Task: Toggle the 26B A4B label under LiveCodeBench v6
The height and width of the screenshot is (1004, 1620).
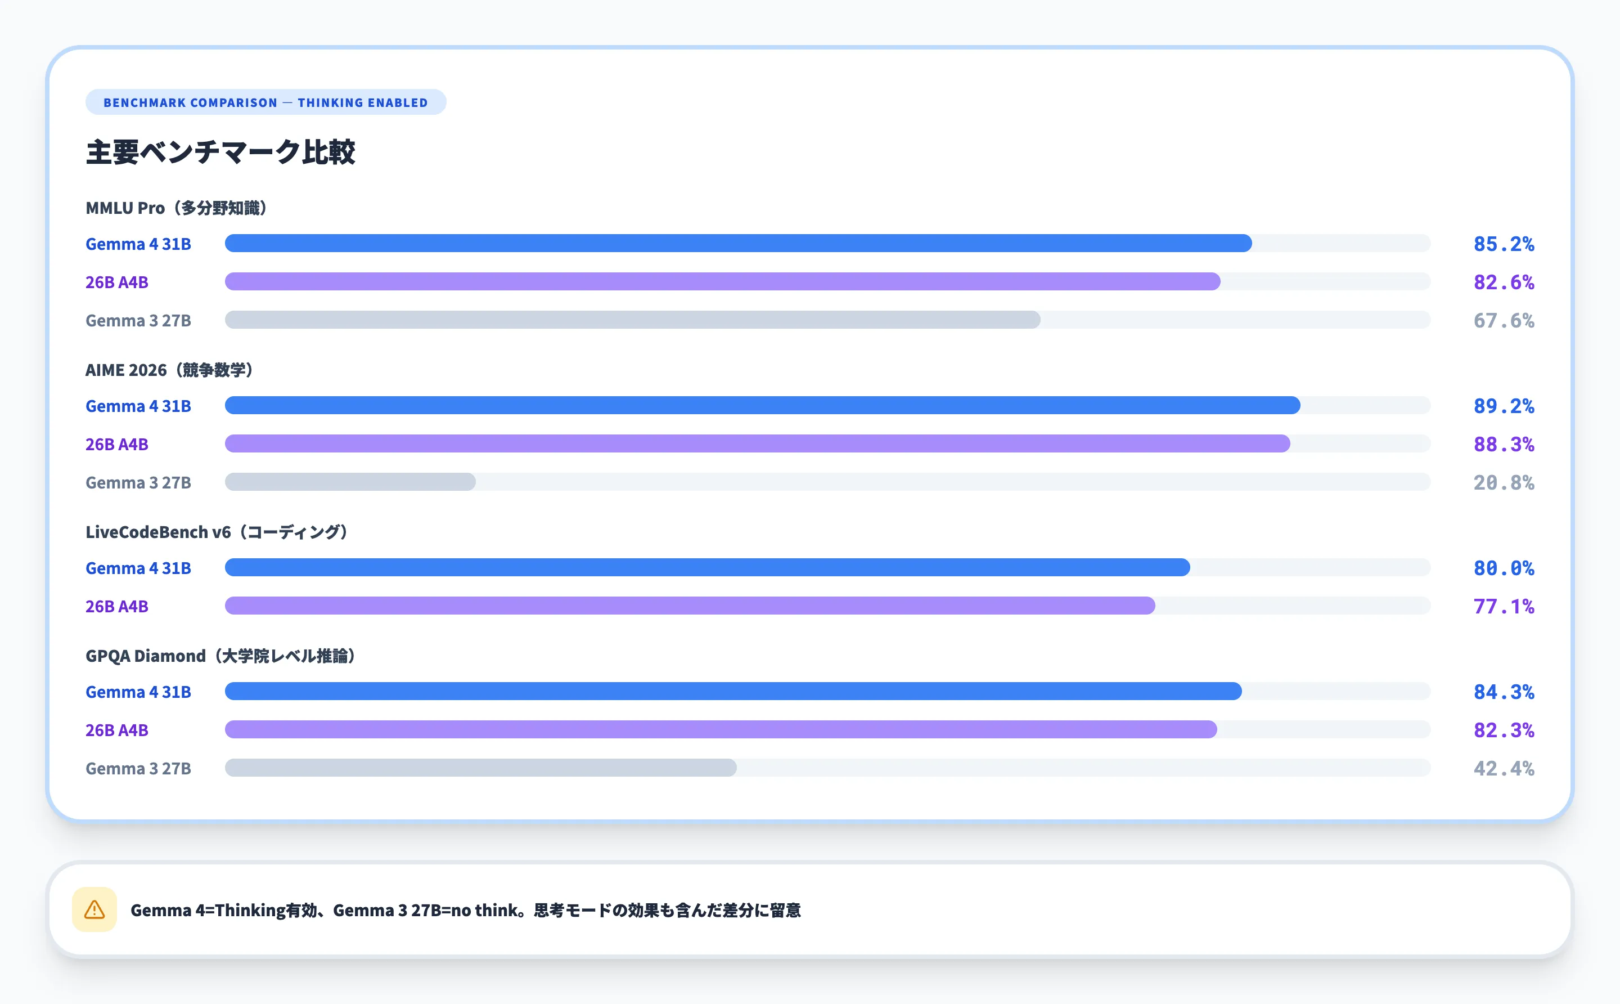Action: (117, 606)
